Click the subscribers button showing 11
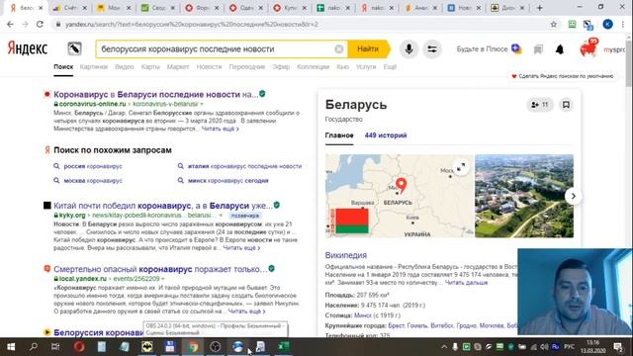Viewport: 633px width, 356px height. pyautogui.click(x=540, y=105)
